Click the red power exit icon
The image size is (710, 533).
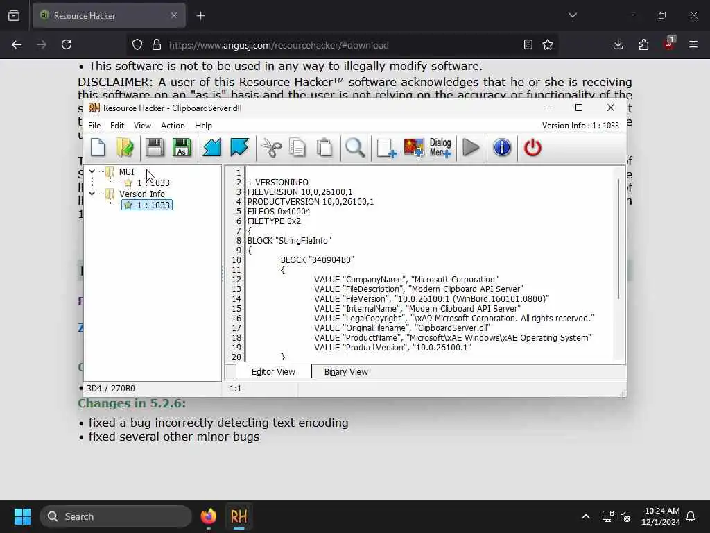pyautogui.click(x=532, y=148)
